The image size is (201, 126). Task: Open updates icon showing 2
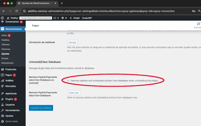coord(55,18)
